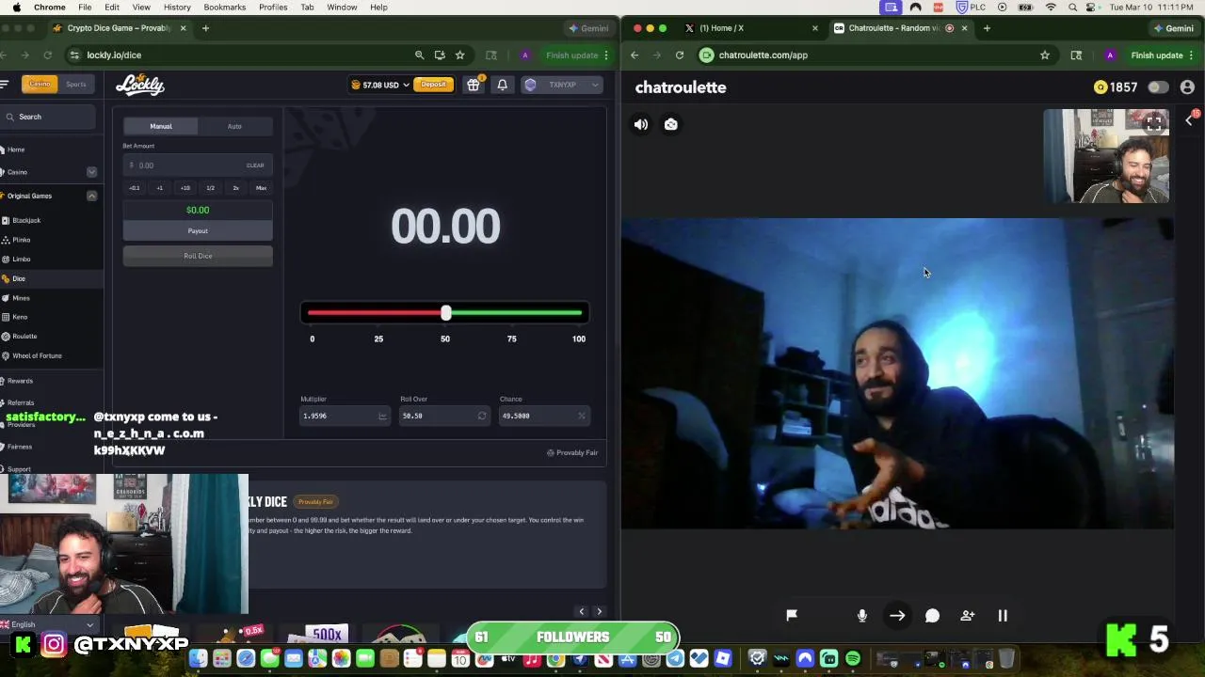Image resolution: width=1205 pixels, height=677 pixels.
Task: Open the Limbo game
Action: click(x=21, y=260)
